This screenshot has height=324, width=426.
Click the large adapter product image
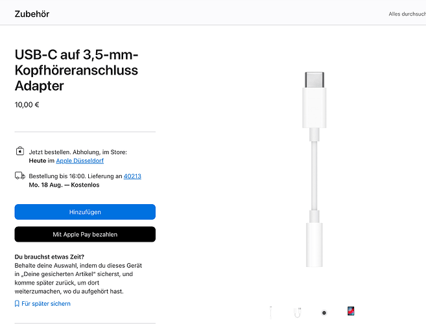tap(314, 170)
